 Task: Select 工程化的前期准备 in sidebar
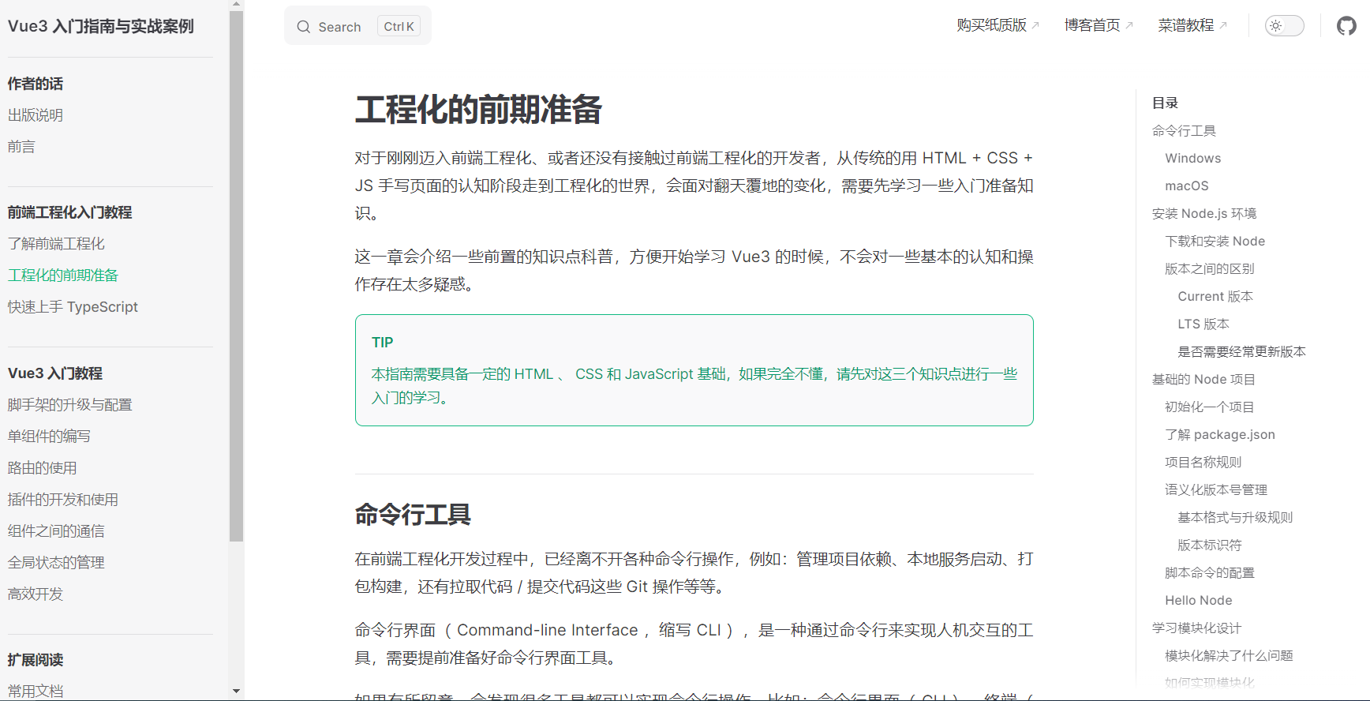click(x=63, y=276)
